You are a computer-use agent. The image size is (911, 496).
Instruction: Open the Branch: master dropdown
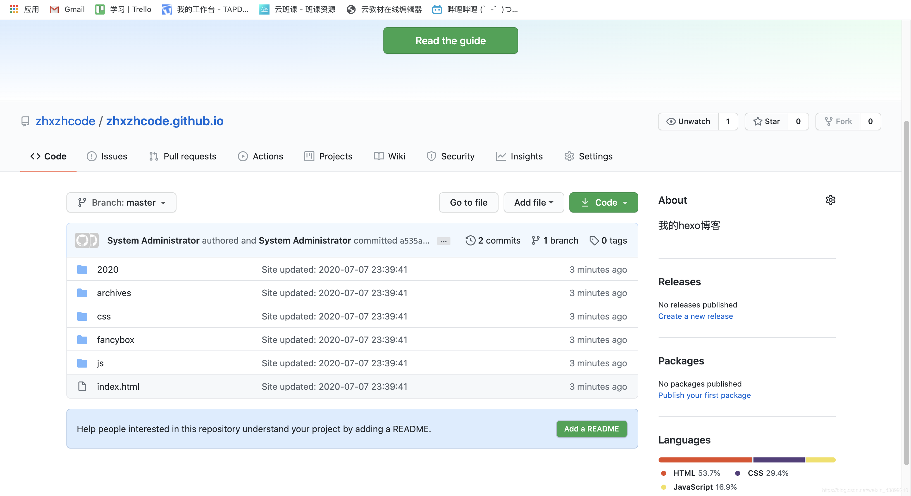point(121,202)
